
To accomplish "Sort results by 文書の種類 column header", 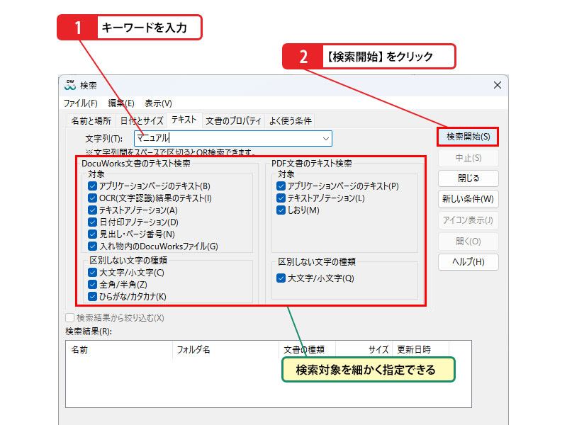I will (x=308, y=349).
